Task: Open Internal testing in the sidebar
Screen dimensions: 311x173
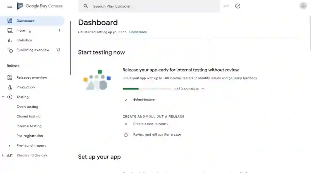Action: [x=29, y=126]
